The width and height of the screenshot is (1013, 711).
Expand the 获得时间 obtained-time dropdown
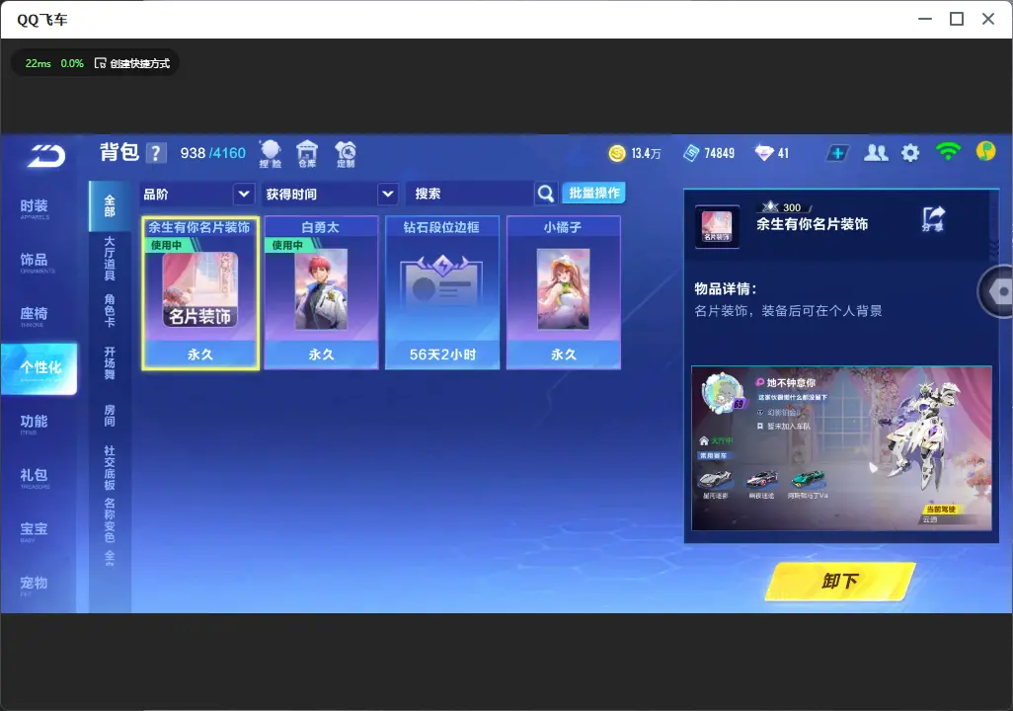[330, 194]
